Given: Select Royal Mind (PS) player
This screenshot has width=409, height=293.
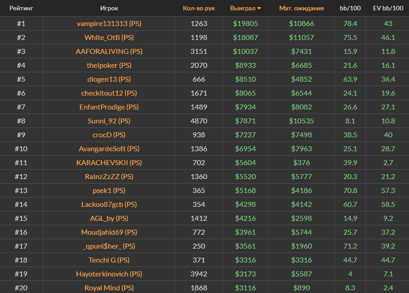Looking at the screenshot, I should point(109,288).
